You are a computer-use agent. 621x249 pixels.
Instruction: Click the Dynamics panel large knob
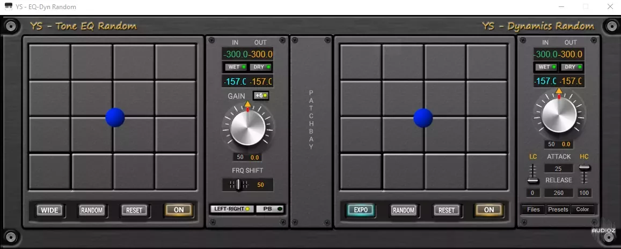pyautogui.click(x=559, y=116)
